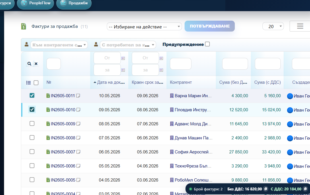The width and height of the screenshot is (310, 195).
Task: Open contractor ТехноФреза Бъл...
Action: point(193,166)
